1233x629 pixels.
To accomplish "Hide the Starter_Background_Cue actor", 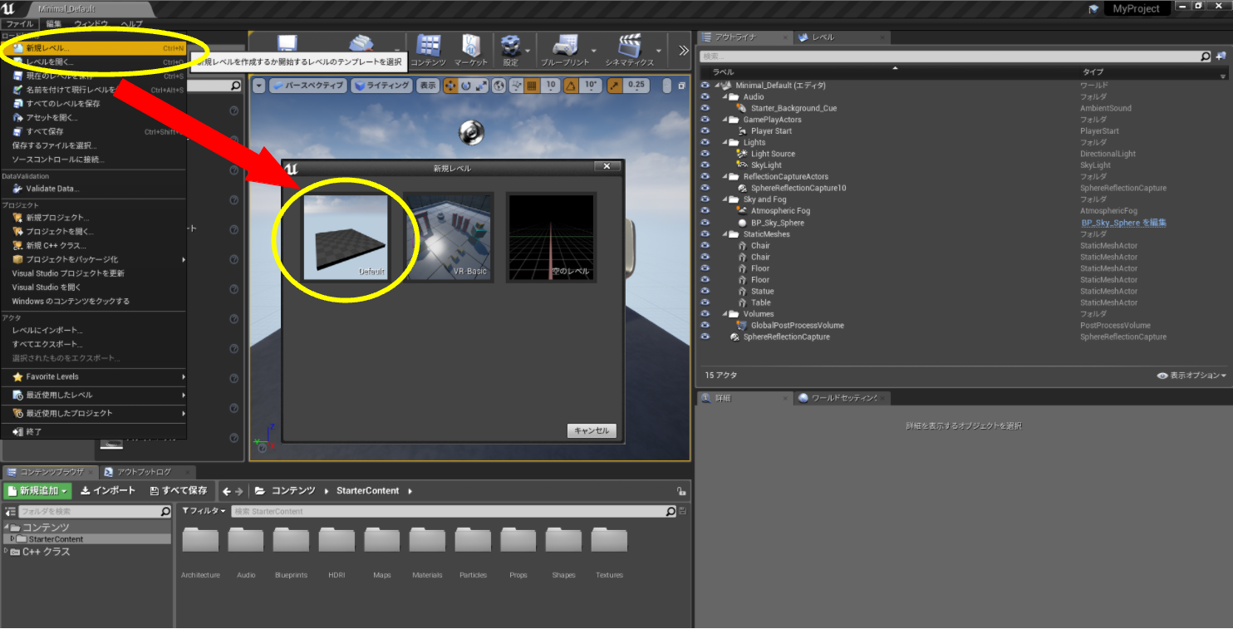I will pyautogui.click(x=705, y=108).
